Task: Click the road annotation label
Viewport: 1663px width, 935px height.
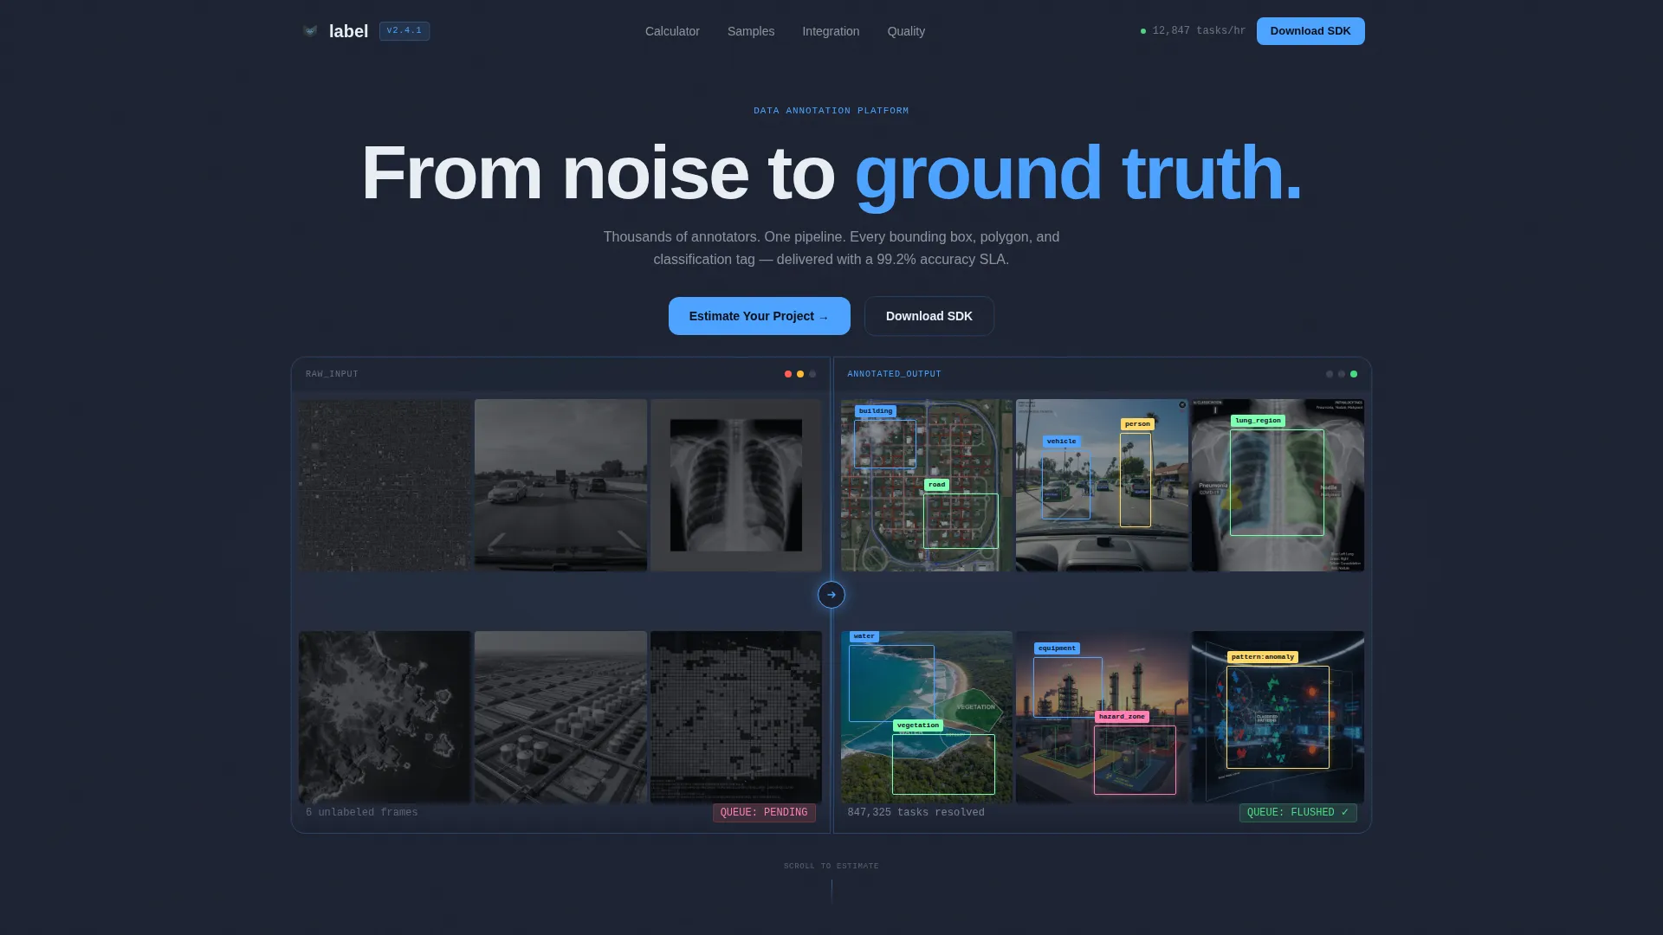Action: coord(936,485)
